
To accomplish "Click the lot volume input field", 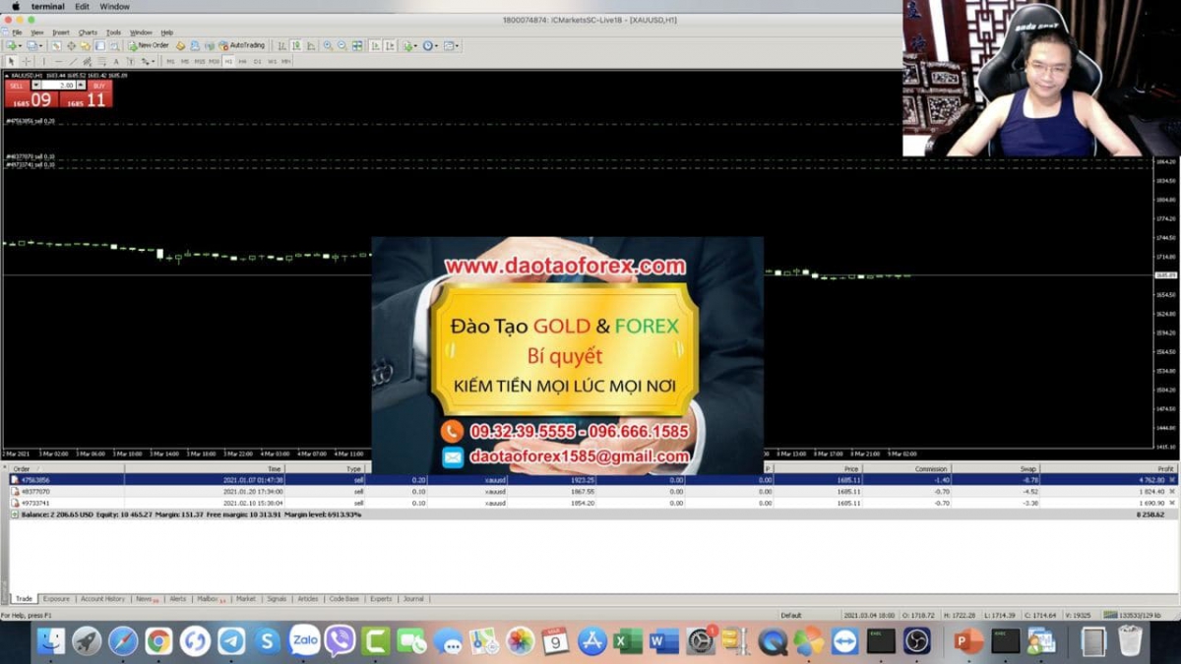I will (58, 85).
